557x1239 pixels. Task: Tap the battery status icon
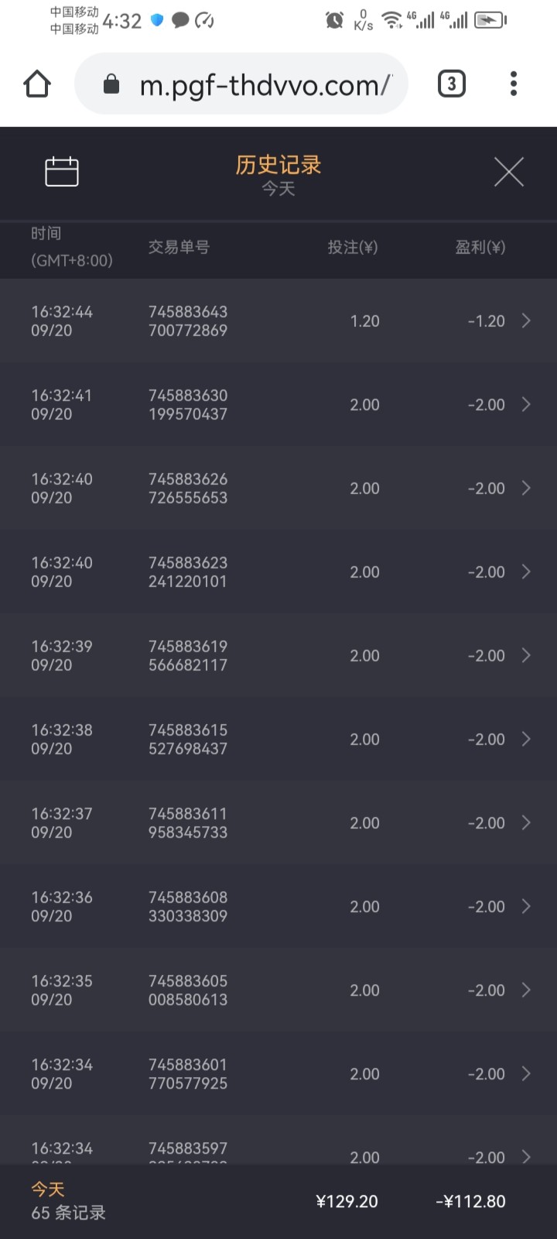pyautogui.click(x=490, y=20)
